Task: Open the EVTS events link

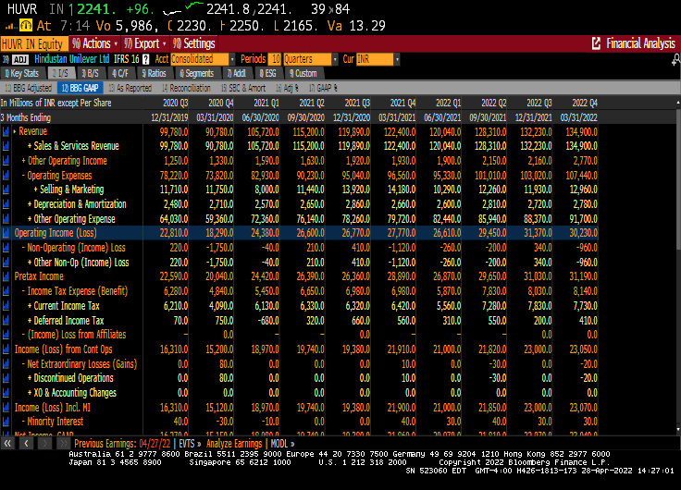Action: tap(190, 444)
